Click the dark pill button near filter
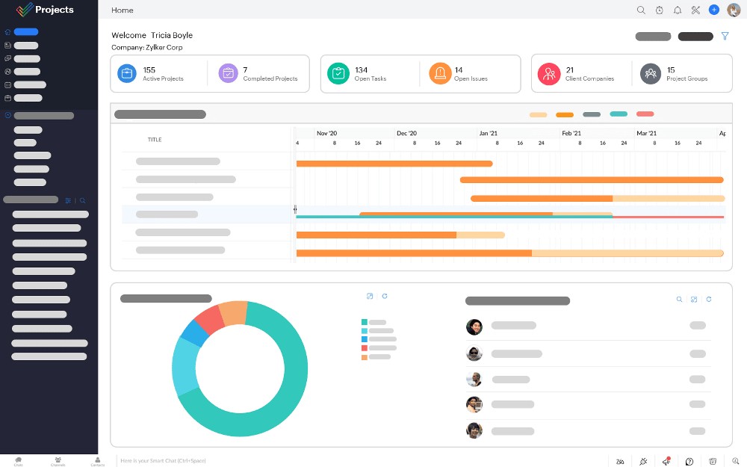The width and height of the screenshot is (747, 467). pos(695,36)
